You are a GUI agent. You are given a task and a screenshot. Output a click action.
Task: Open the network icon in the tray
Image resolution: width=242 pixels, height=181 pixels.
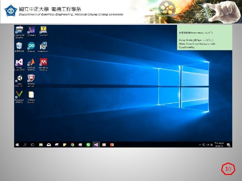[x=204, y=145]
